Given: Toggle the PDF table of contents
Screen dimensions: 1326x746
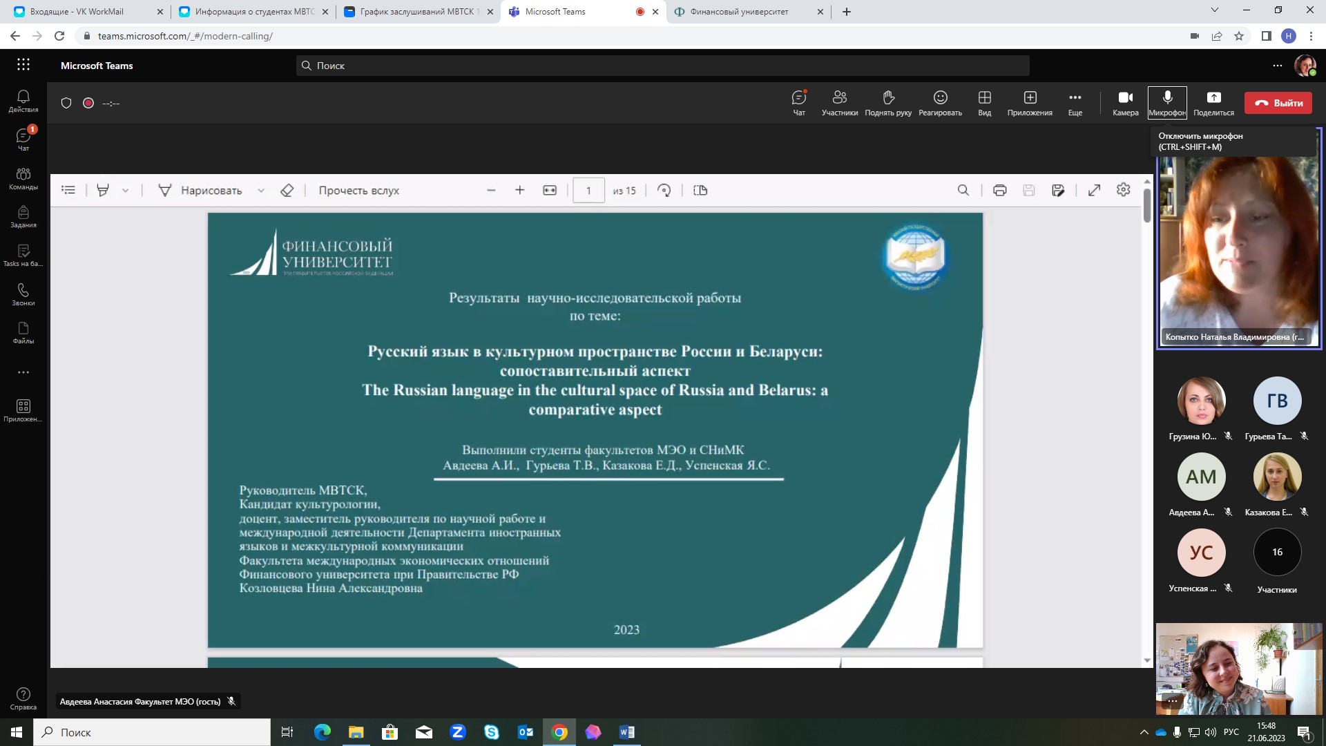Looking at the screenshot, I should pos(68,190).
